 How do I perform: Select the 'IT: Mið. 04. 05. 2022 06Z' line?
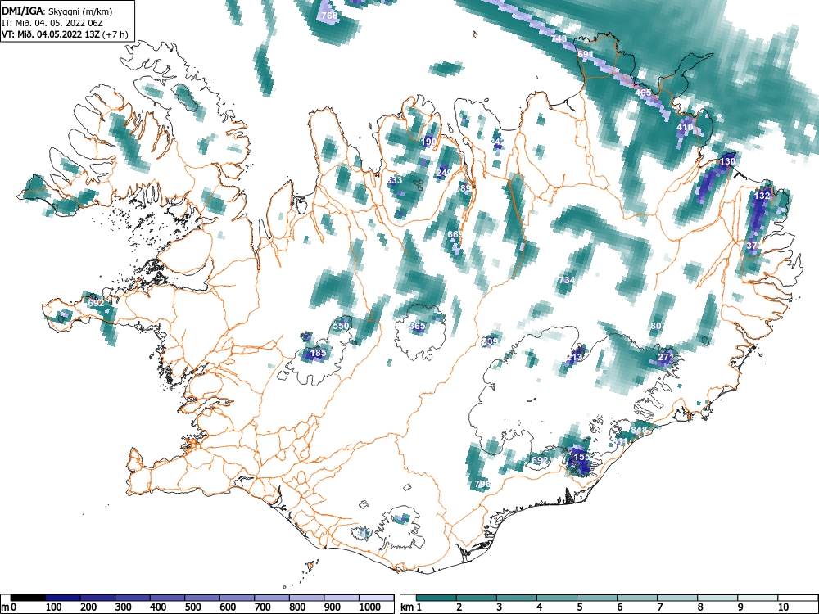tap(52, 23)
